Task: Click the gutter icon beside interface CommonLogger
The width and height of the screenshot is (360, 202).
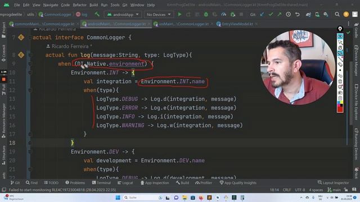Action: pos(21,38)
